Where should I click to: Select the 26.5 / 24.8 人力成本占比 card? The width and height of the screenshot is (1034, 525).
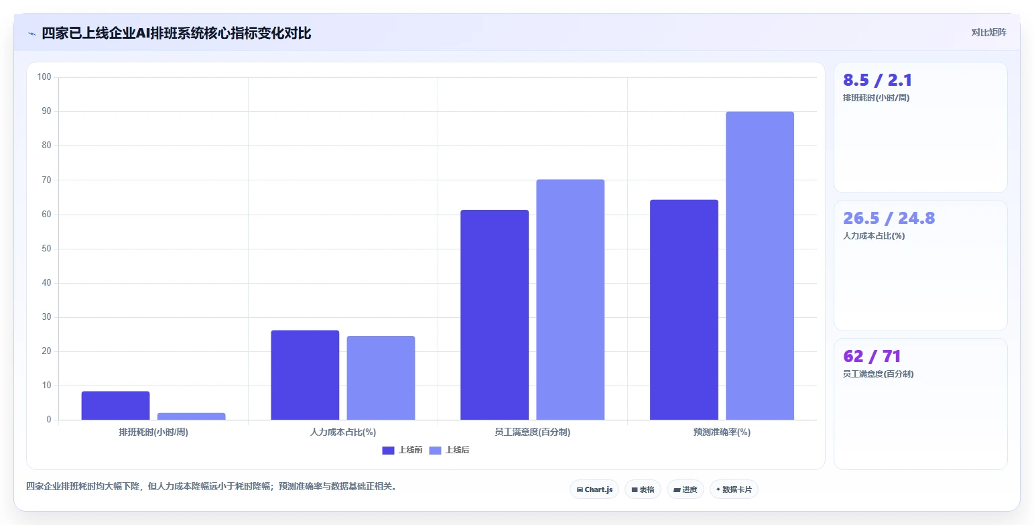pyautogui.click(x=920, y=266)
